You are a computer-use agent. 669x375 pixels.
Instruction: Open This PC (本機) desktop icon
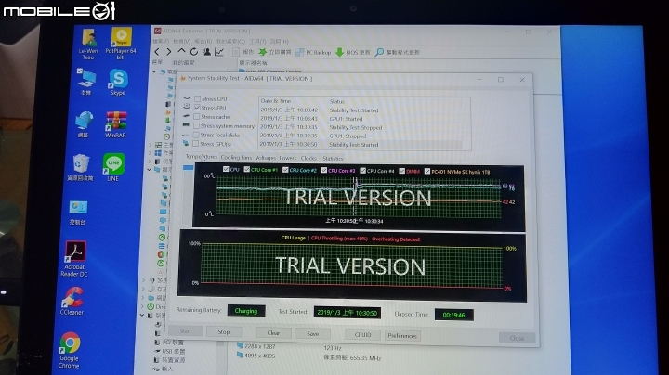pyautogui.click(x=86, y=82)
